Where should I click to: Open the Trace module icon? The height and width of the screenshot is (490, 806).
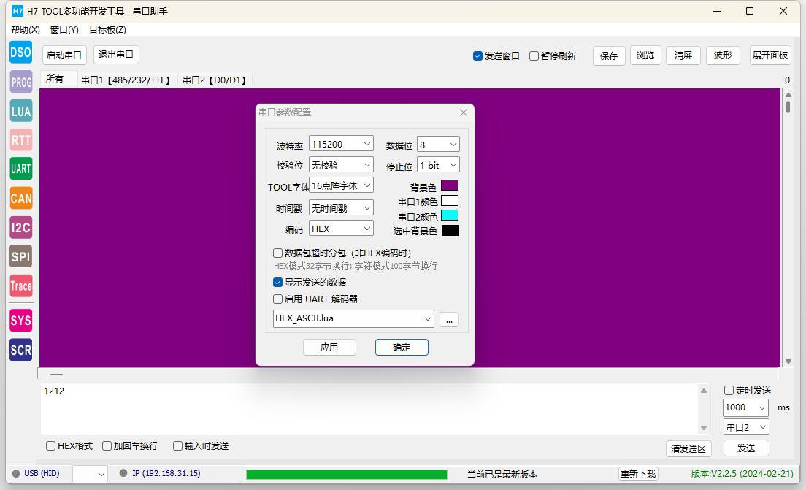coord(21,286)
